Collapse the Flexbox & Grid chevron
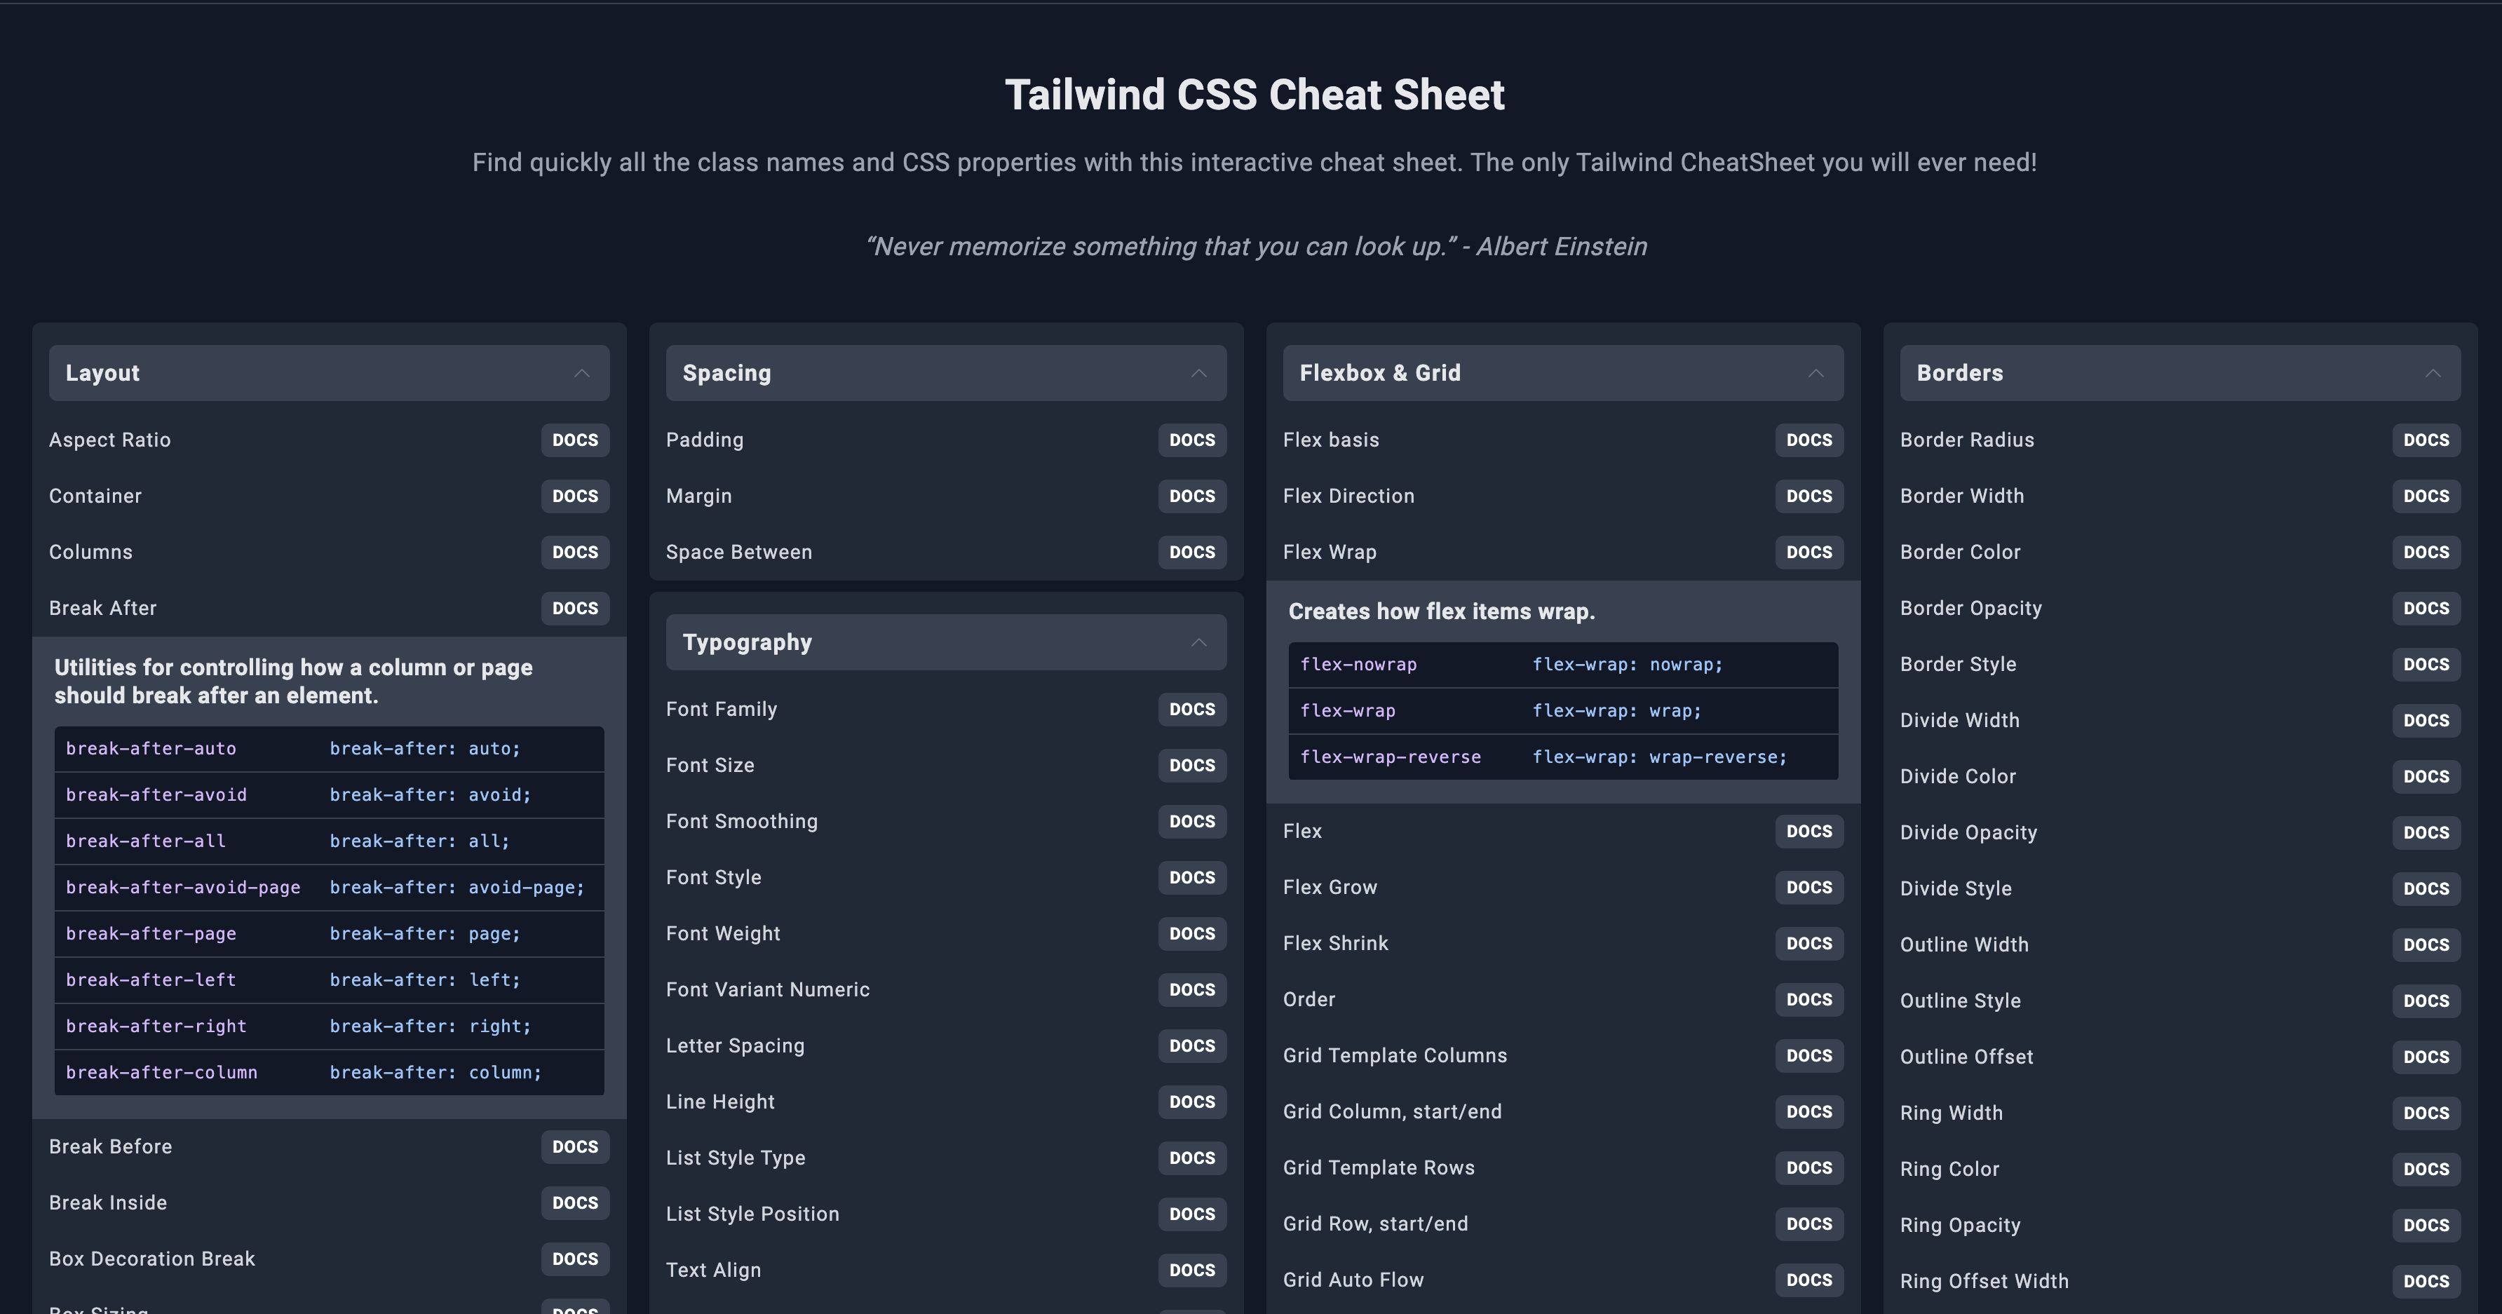 (x=1815, y=373)
